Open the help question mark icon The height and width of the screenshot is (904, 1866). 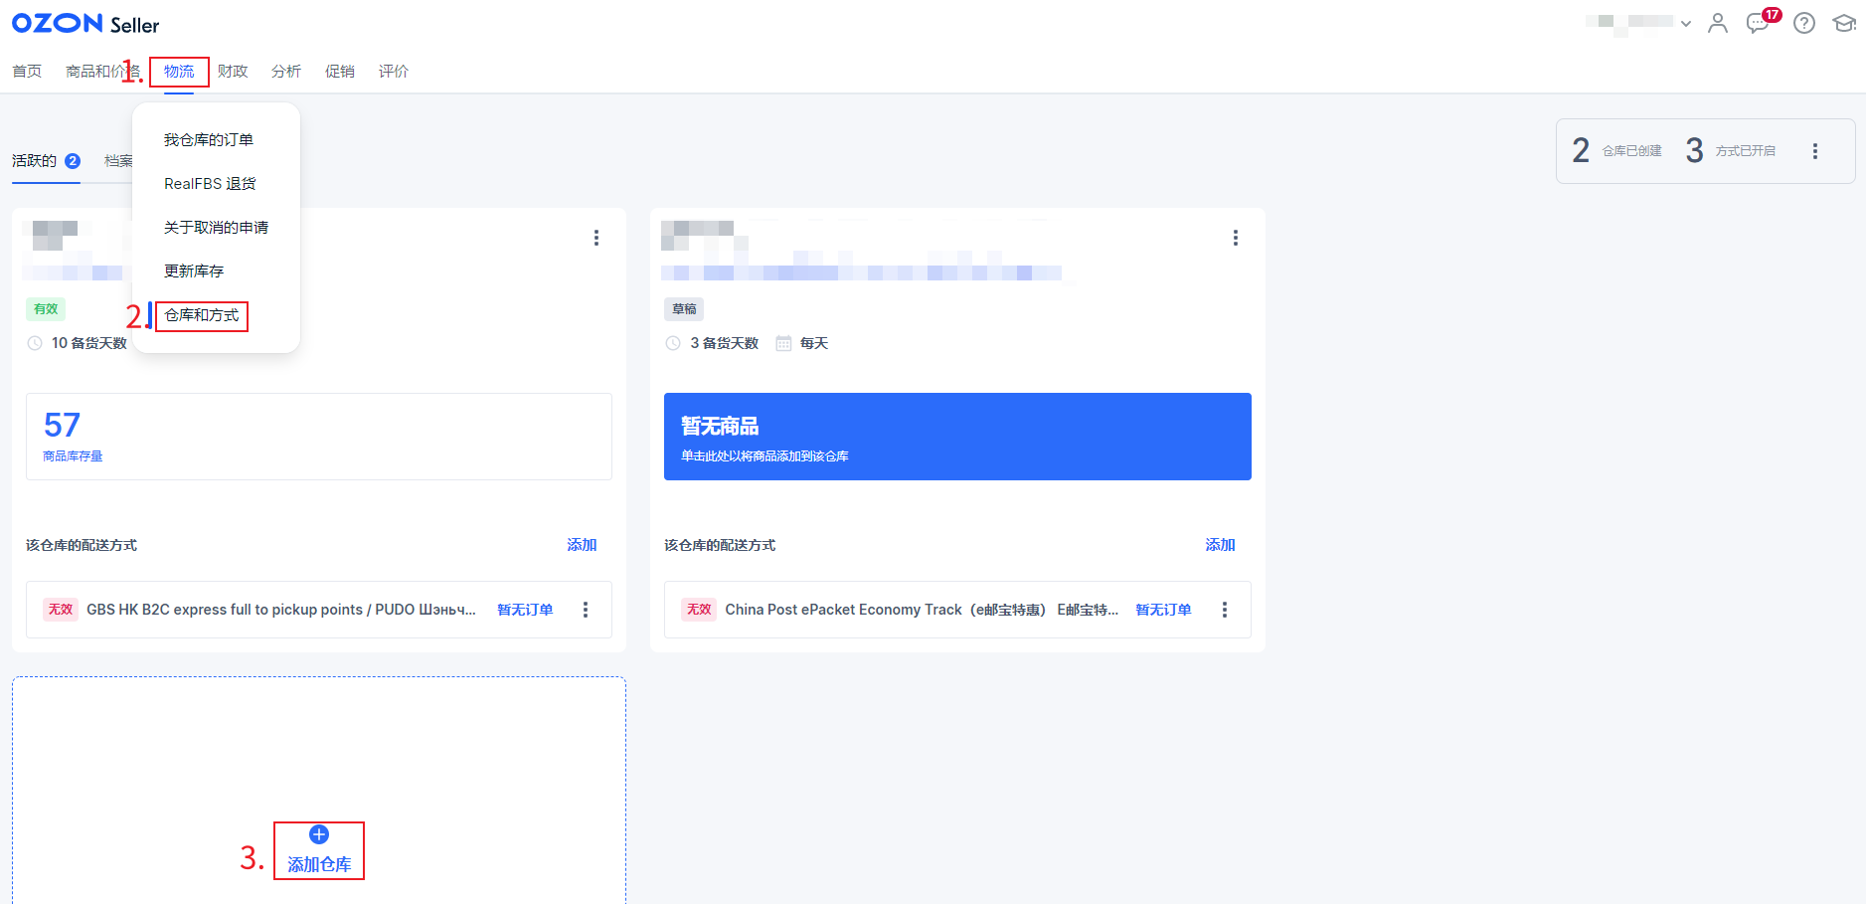click(x=1804, y=23)
